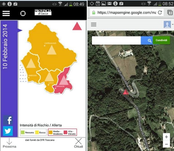
Task: Open the user account avatar dropdown
Action: 168,24
